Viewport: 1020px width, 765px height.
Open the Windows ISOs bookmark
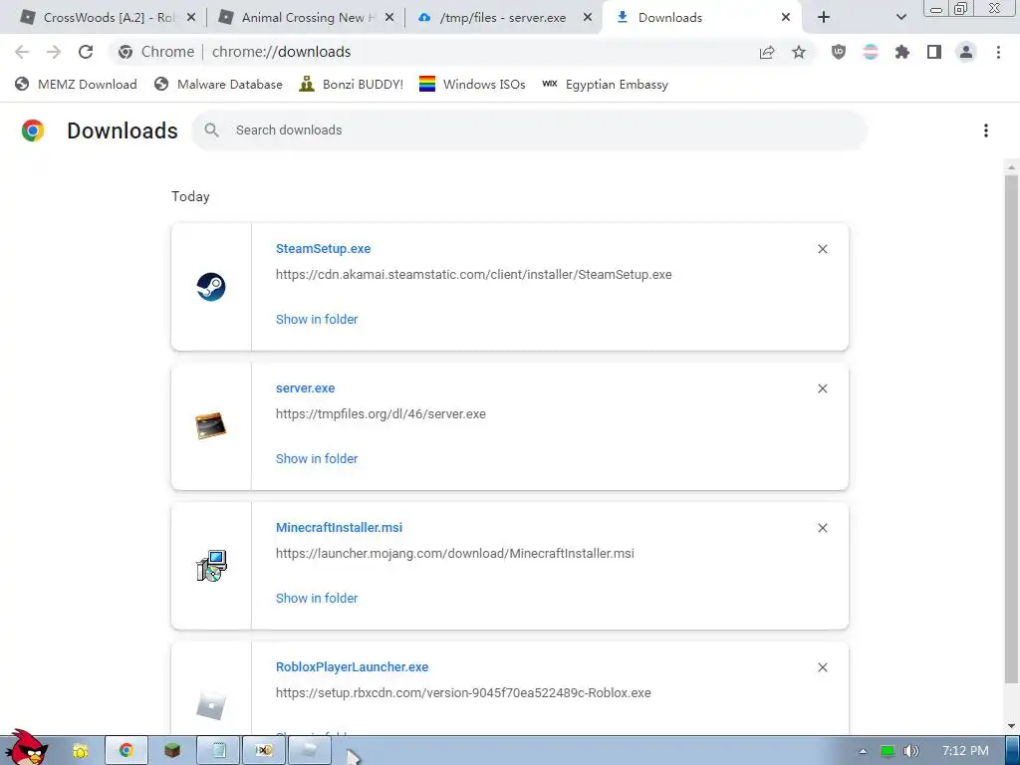click(x=472, y=84)
